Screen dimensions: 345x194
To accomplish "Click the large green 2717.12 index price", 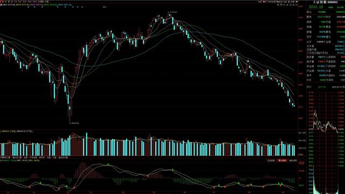I will [x=316, y=7].
